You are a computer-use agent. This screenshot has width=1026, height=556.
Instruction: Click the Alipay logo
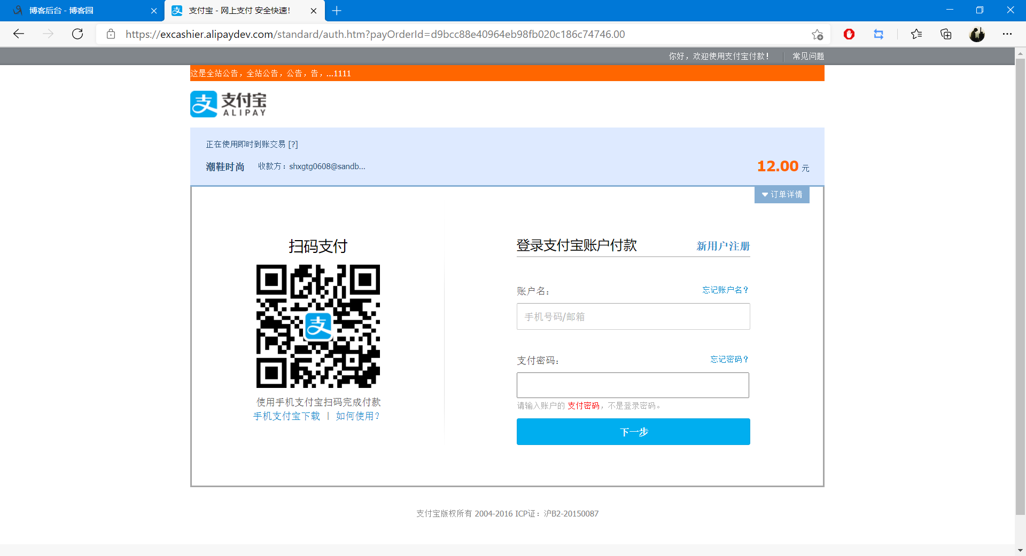point(228,104)
